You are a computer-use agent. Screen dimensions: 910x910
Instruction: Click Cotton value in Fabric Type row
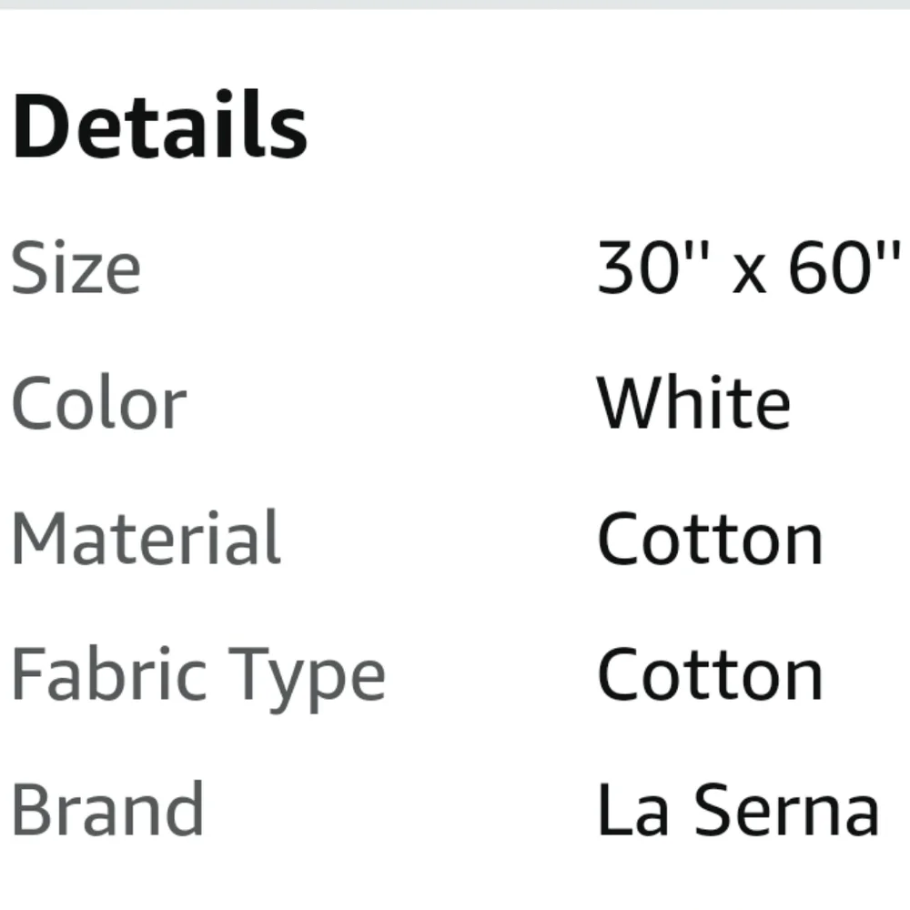click(x=711, y=674)
